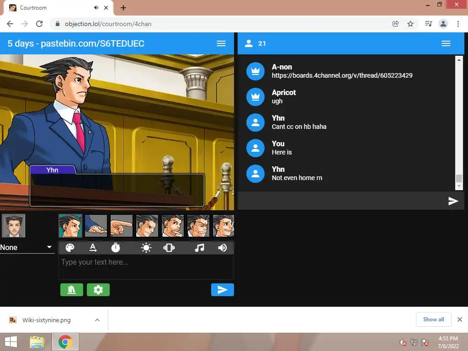Screen dimensions: 468x351
Task: Open the network tray icon
Action: click(x=414, y=342)
